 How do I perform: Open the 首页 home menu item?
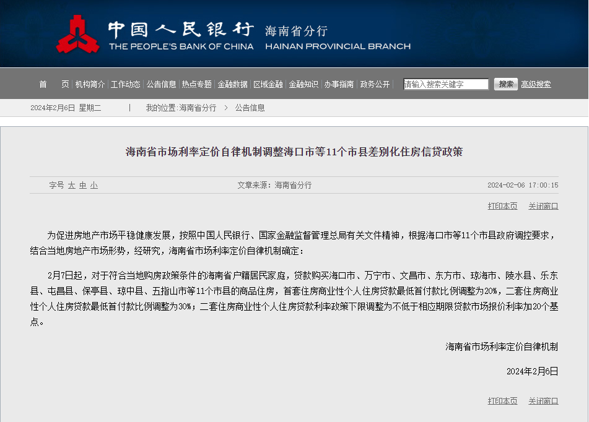(x=54, y=84)
